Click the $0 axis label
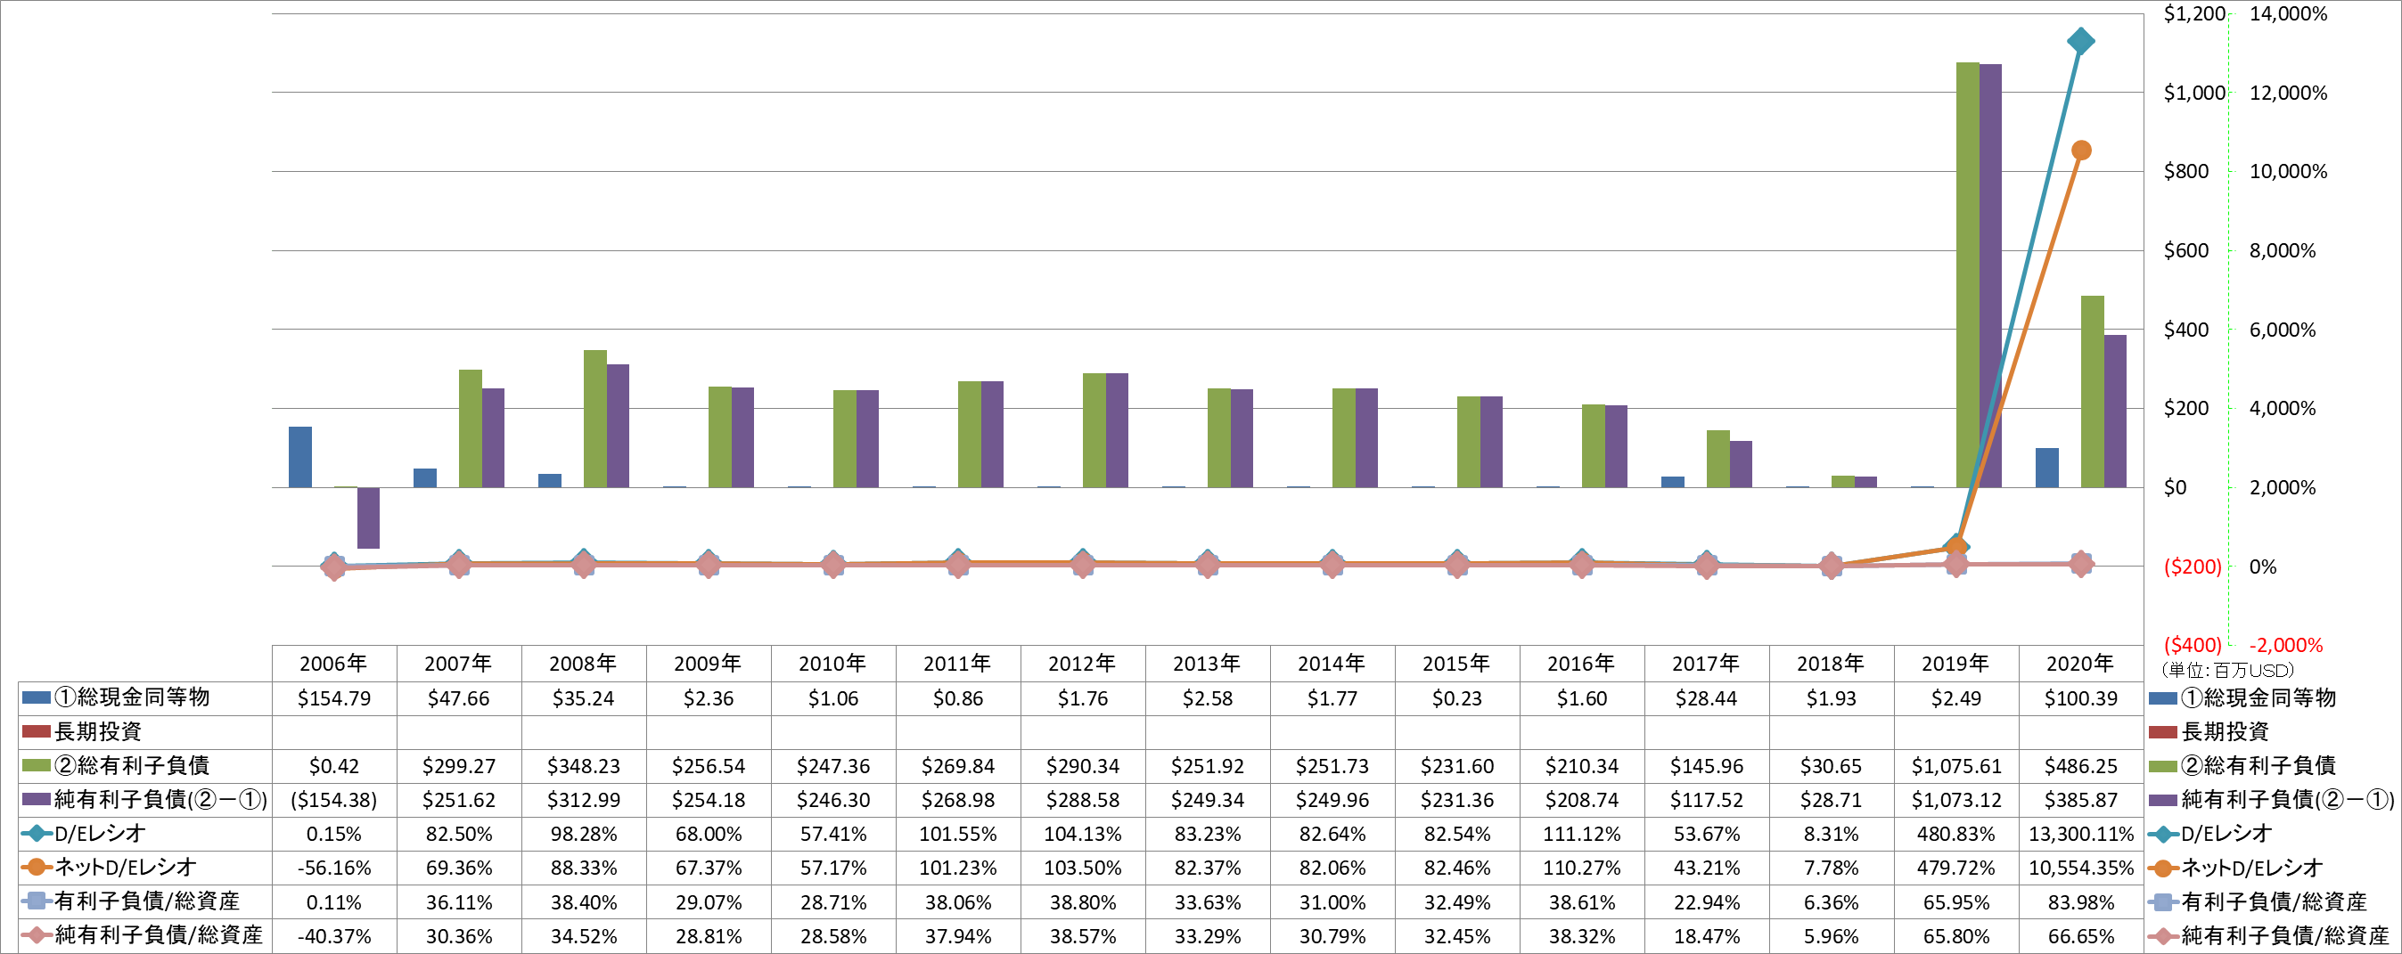This screenshot has width=2402, height=954. coord(2175,487)
